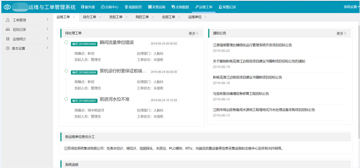Image resolution: width=360 pixels, height=168 pixels.
Task: Open 视频监控 video monitoring icon
Action: (126, 7)
